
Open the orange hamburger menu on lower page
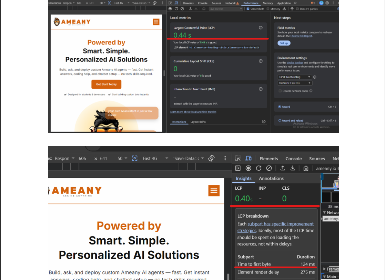214,191
